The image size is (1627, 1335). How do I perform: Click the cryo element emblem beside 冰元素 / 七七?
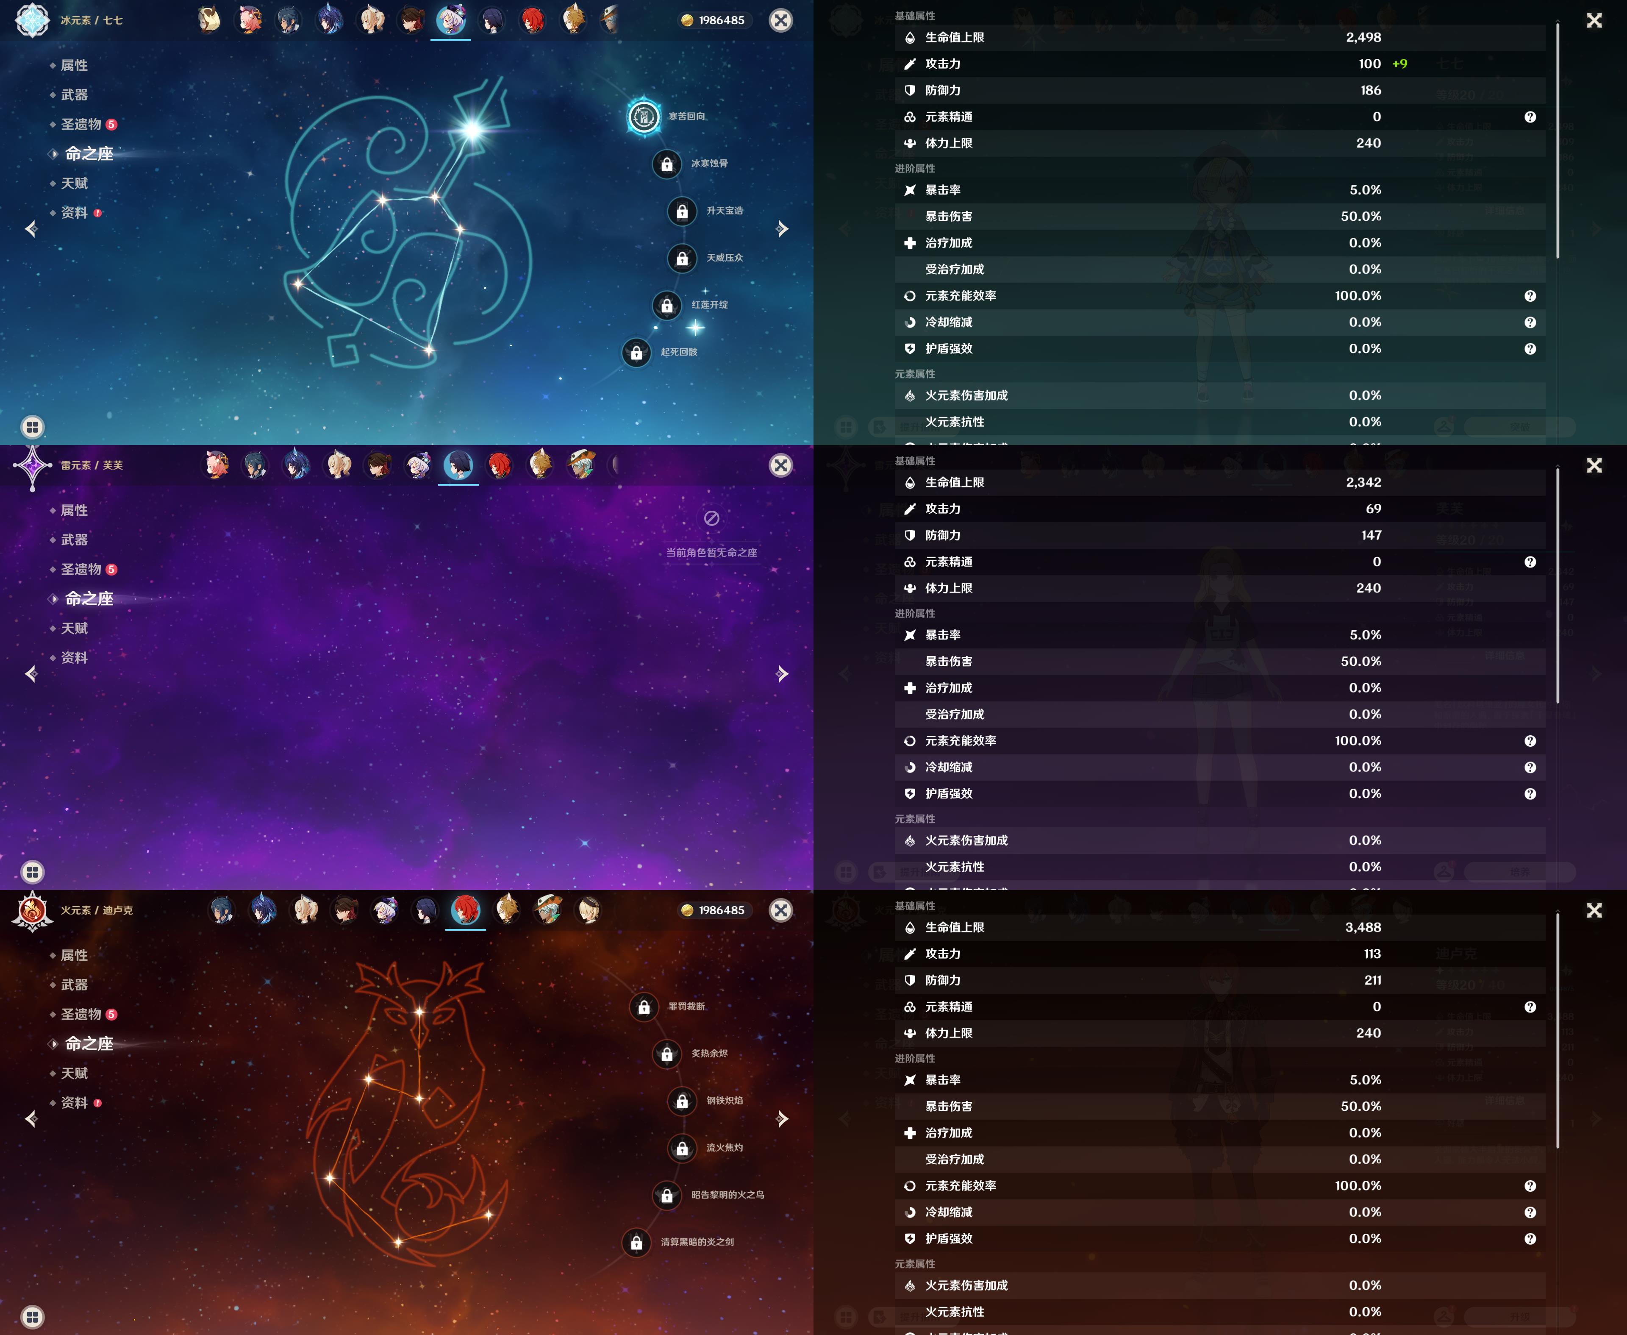[x=32, y=20]
